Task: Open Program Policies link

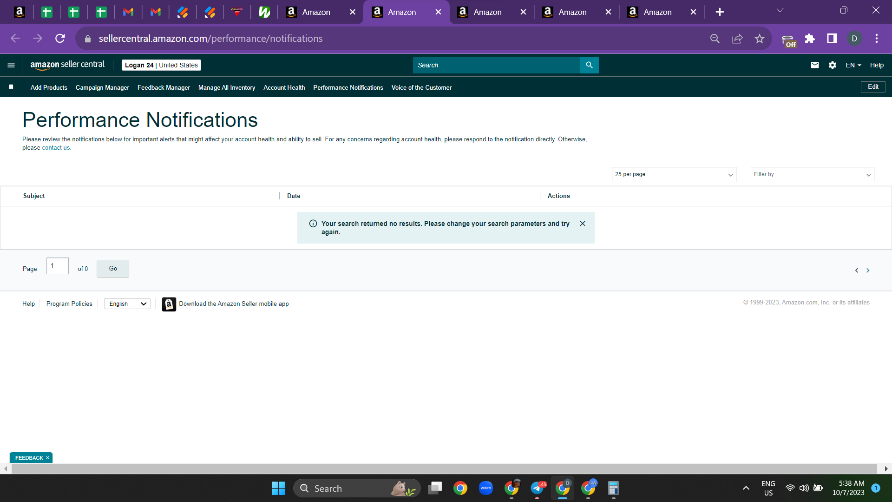Action: 69,304
